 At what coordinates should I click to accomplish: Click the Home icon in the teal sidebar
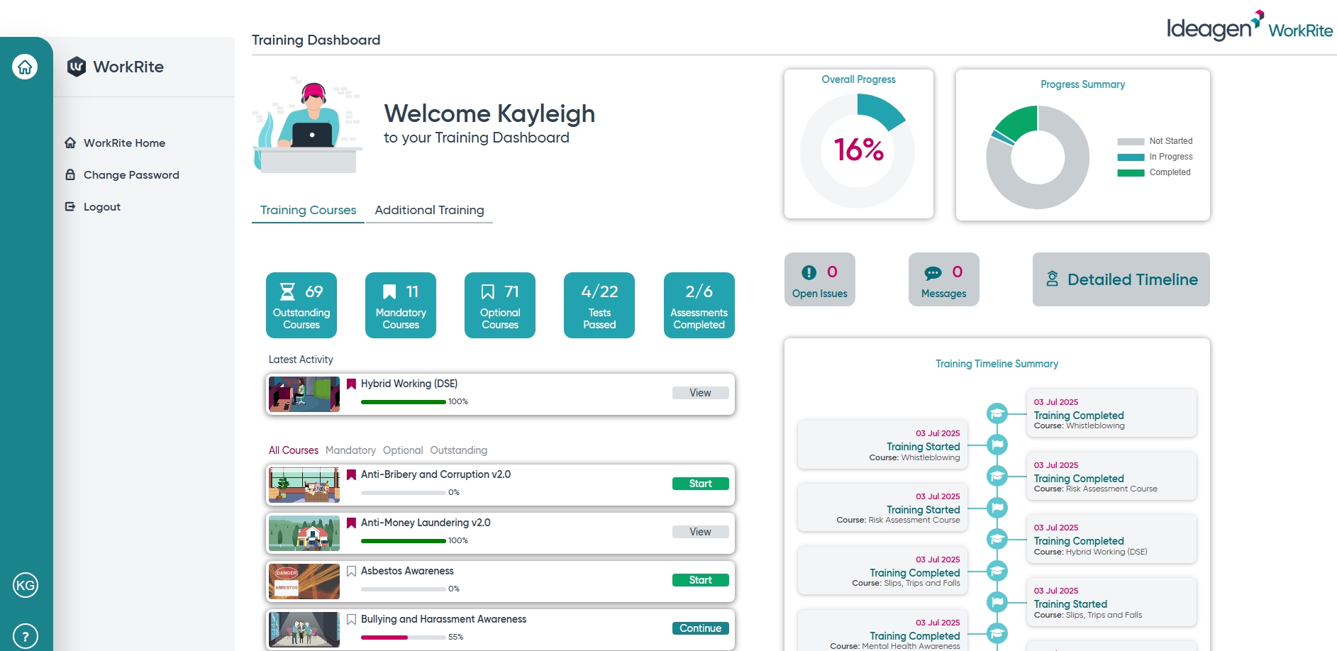pos(26,66)
